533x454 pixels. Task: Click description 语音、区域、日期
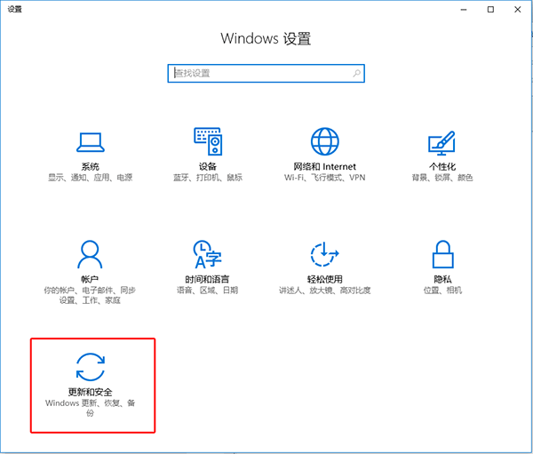point(207,291)
